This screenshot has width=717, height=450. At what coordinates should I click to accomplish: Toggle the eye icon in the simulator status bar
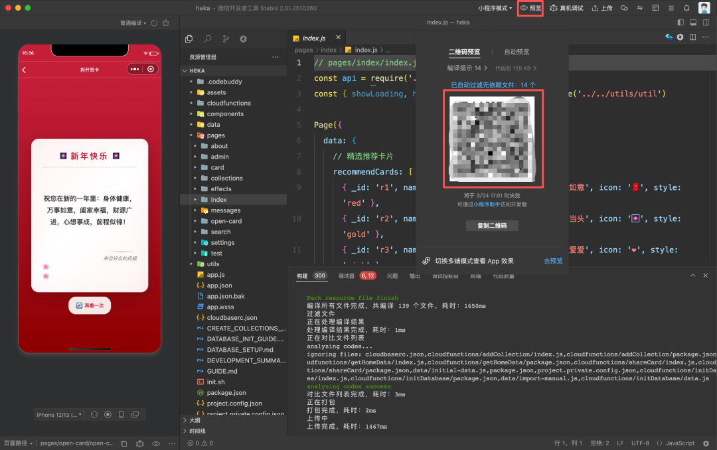click(156, 443)
